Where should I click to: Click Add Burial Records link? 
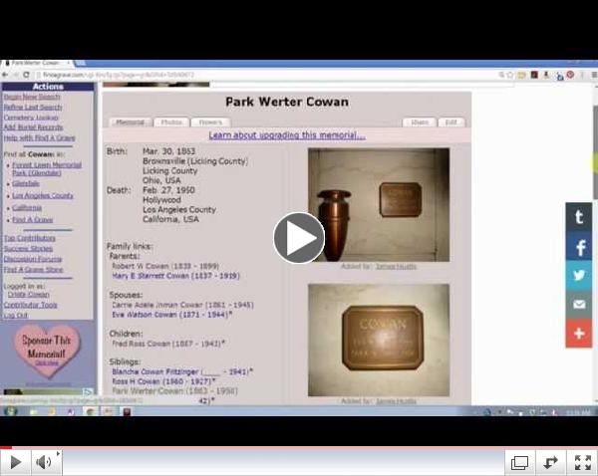pos(34,127)
